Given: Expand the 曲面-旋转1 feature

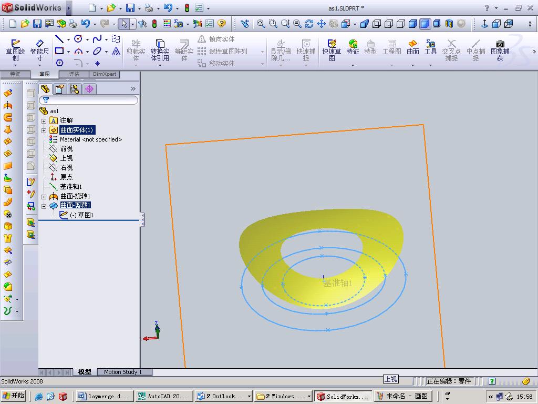Looking at the screenshot, I should (x=44, y=197).
